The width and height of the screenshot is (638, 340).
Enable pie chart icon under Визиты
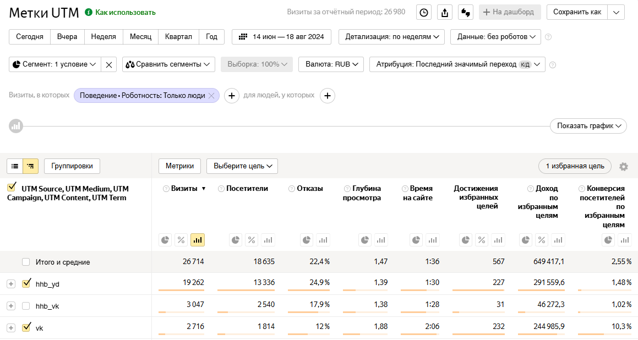pos(165,240)
